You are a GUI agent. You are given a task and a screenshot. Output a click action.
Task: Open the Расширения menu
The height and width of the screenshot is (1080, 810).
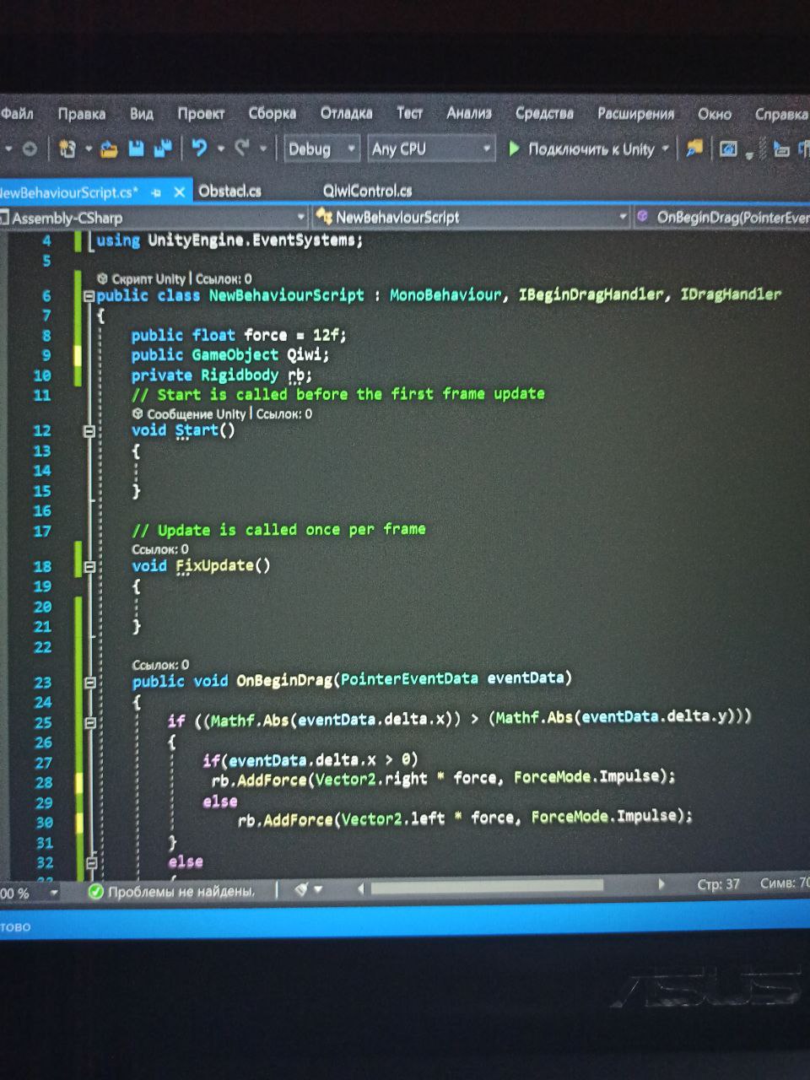point(635,114)
